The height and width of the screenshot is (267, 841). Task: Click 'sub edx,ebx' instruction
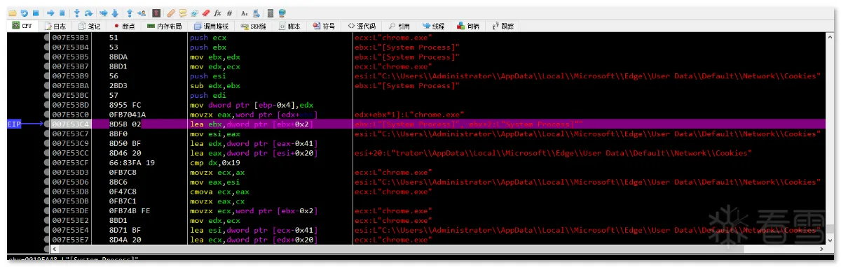214,85
